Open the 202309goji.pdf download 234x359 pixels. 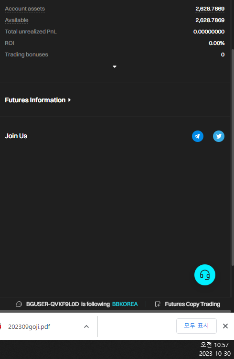29,326
